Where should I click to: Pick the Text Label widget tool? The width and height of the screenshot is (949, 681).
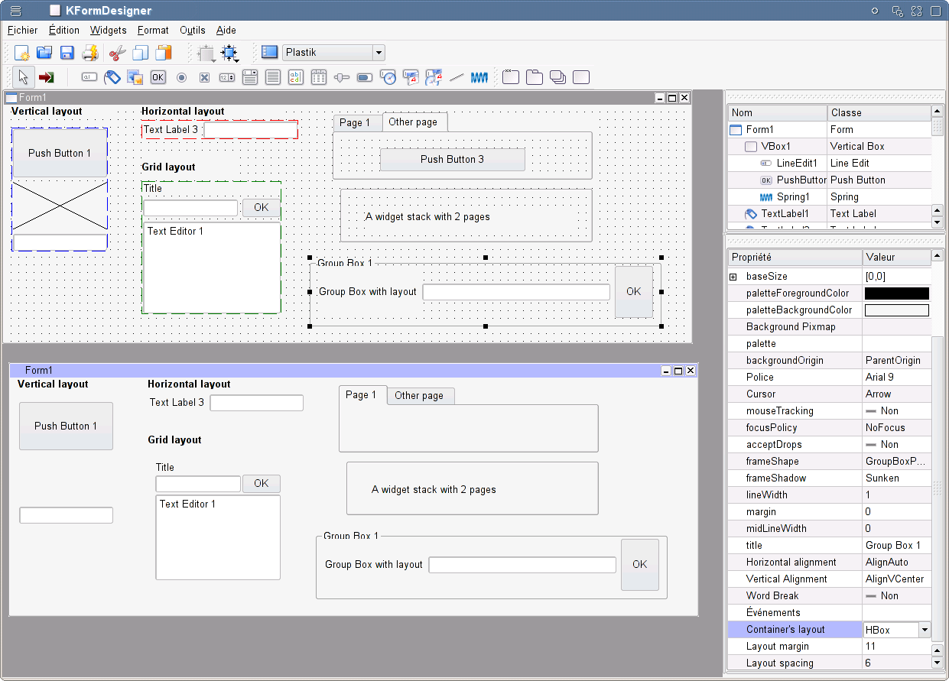pyautogui.click(x=112, y=77)
